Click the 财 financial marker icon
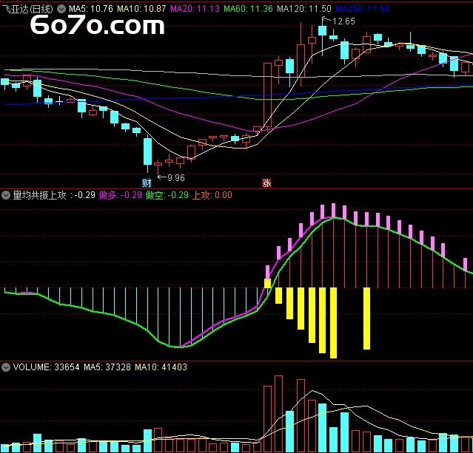The height and width of the screenshot is (453, 473). tap(147, 183)
